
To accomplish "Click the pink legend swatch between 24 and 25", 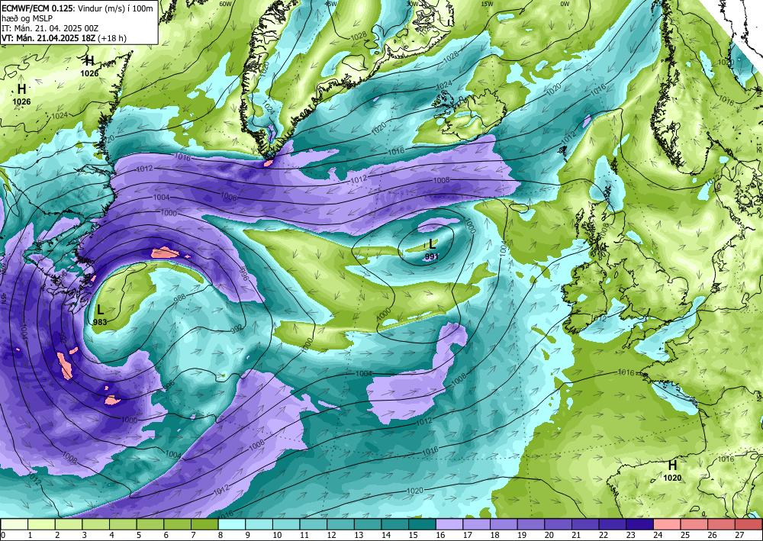I will [667, 524].
